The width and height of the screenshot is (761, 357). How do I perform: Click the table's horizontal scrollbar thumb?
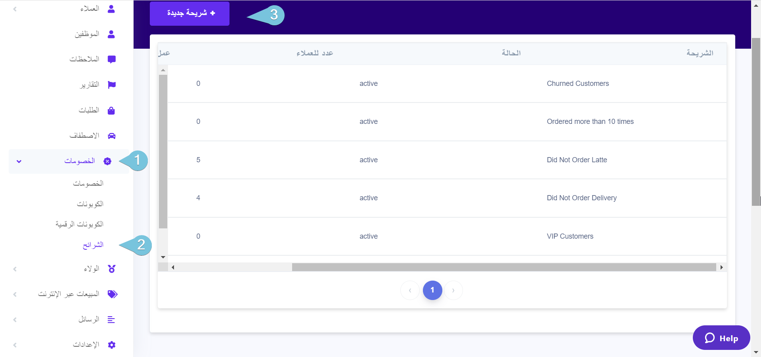(x=503, y=268)
